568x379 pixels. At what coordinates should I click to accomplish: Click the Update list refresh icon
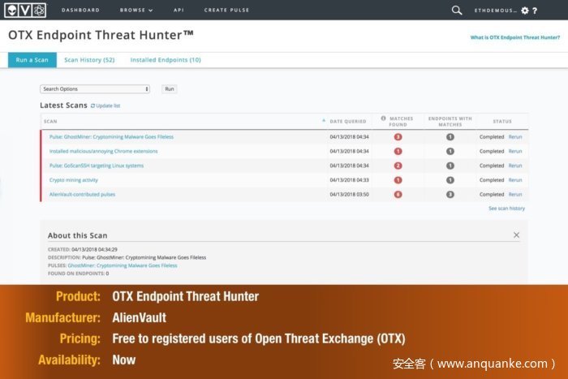click(93, 106)
